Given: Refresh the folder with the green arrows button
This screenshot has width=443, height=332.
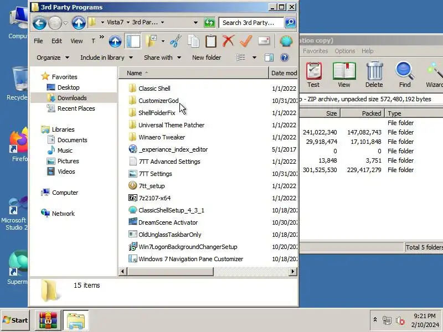Looking at the screenshot, I should (x=209, y=23).
